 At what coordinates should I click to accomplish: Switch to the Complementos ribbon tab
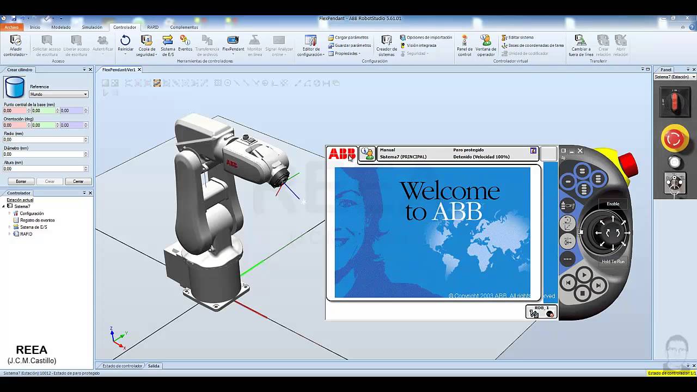[184, 27]
